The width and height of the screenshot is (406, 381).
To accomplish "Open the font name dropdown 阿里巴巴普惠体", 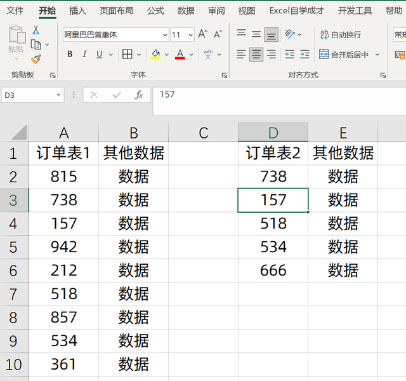I will coord(165,35).
